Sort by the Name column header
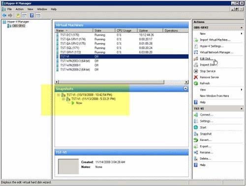 pos(74,30)
